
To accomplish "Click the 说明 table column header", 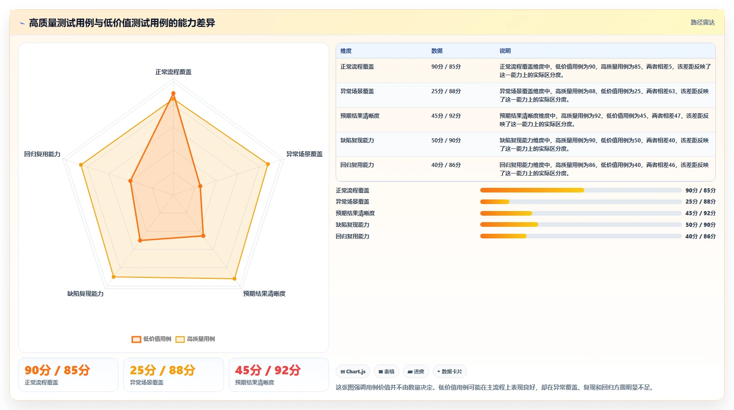I will point(505,51).
